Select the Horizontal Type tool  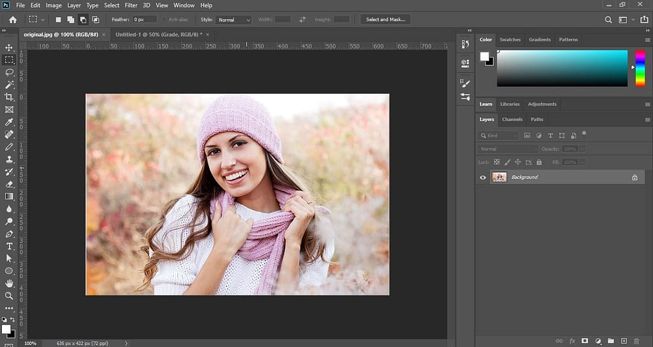(x=9, y=246)
